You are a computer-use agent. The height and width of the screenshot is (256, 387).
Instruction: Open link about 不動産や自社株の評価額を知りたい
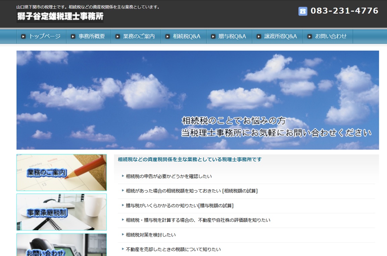pos(198,220)
